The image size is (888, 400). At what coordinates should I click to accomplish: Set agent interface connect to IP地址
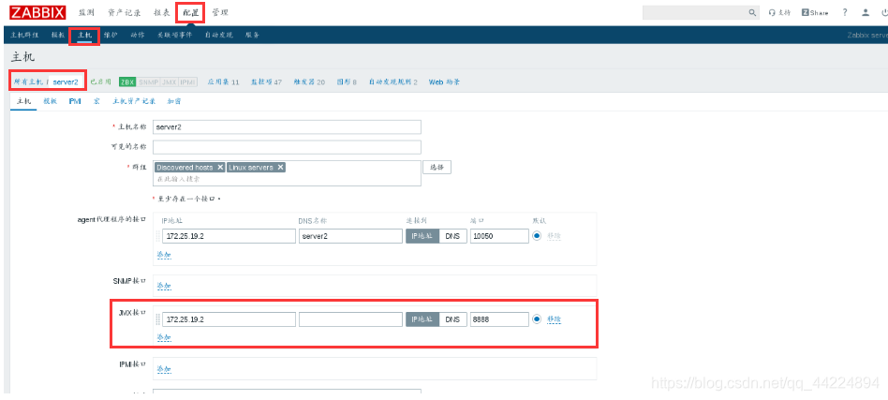click(x=422, y=236)
